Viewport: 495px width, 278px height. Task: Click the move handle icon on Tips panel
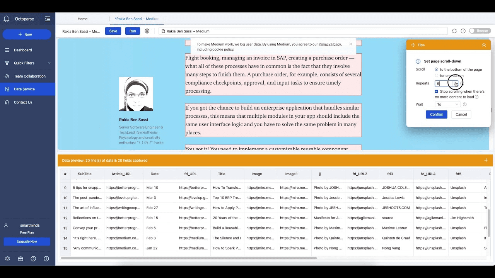pos(413,45)
